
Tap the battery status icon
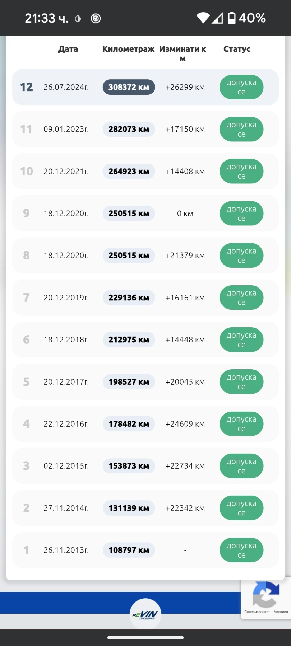click(232, 18)
